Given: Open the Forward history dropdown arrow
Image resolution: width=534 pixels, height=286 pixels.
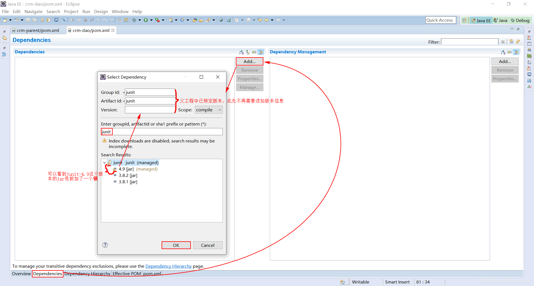Looking at the screenshot, I should (x=284, y=20).
